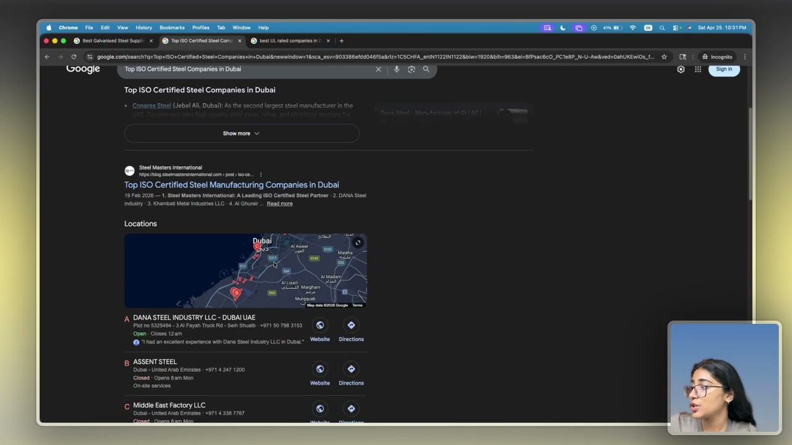Open the Profiles menu
This screenshot has height=445, width=792.
tap(200, 28)
